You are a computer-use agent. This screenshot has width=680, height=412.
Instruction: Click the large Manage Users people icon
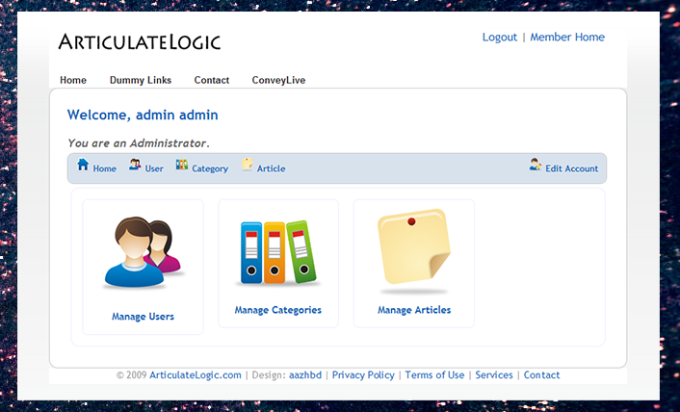[x=143, y=253]
